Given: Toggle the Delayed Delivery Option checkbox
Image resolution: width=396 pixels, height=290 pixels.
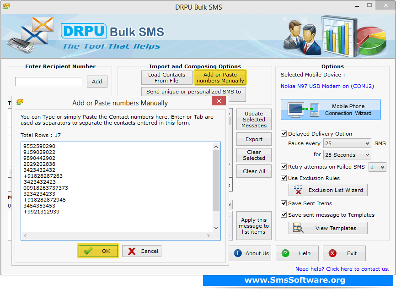Looking at the screenshot, I should [284, 134].
